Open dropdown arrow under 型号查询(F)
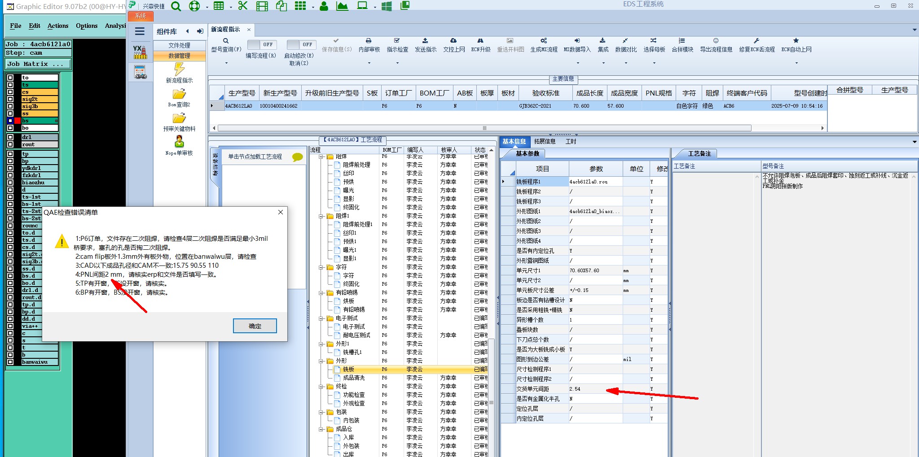919x457 pixels. pos(226,63)
